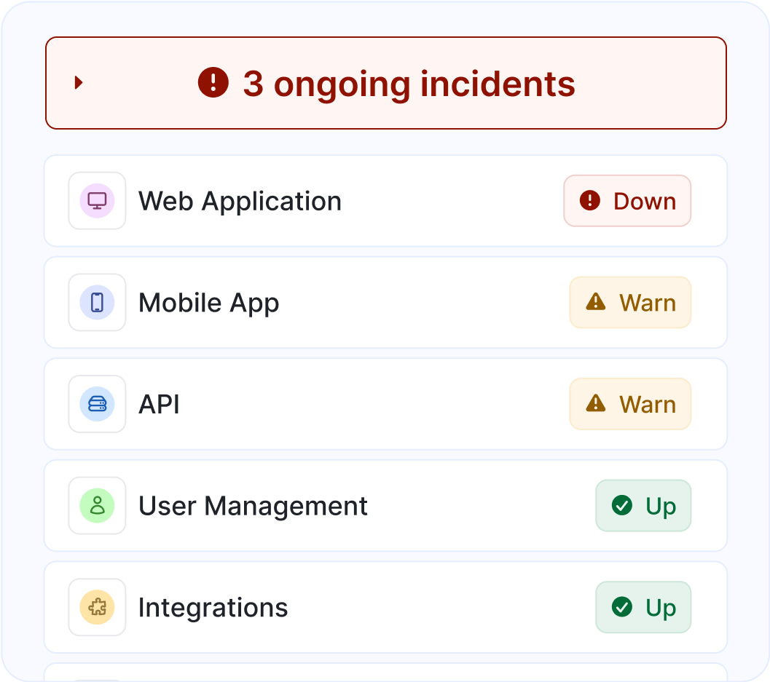Click the User Management row
This screenshot has width=770, height=682.
click(x=328, y=506)
